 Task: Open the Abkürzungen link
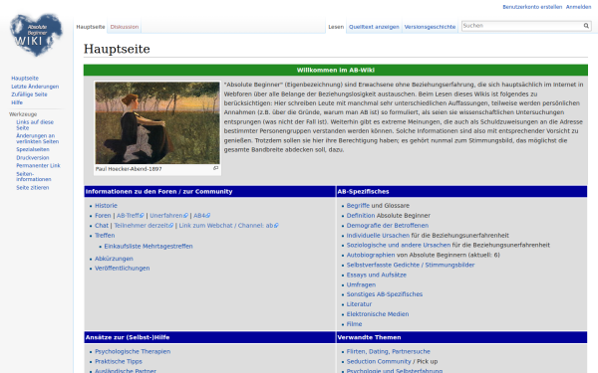pos(114,259)
